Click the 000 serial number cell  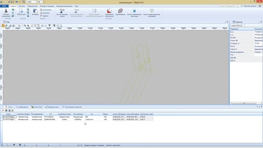(x=92, y=117)
